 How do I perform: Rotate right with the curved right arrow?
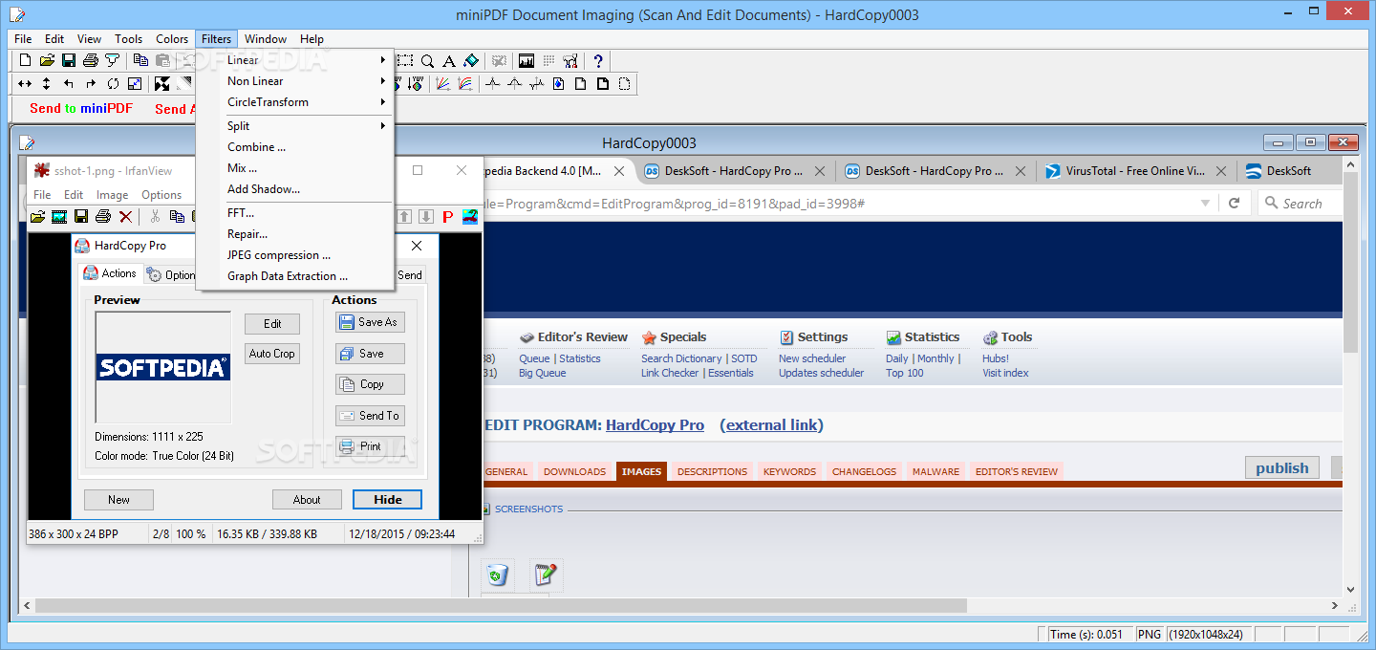click(91, 83)
